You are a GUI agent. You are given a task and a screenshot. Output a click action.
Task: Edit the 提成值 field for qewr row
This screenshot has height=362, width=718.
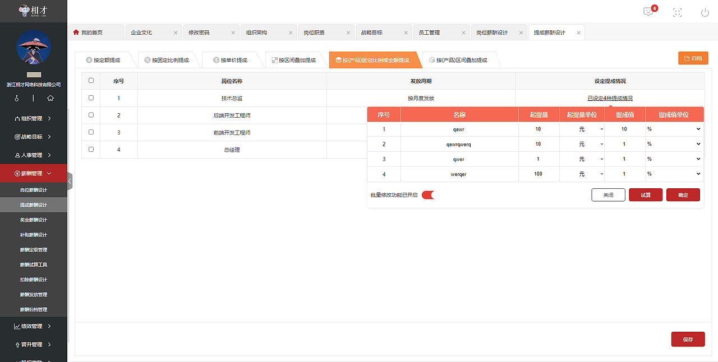tap(624, 129)
